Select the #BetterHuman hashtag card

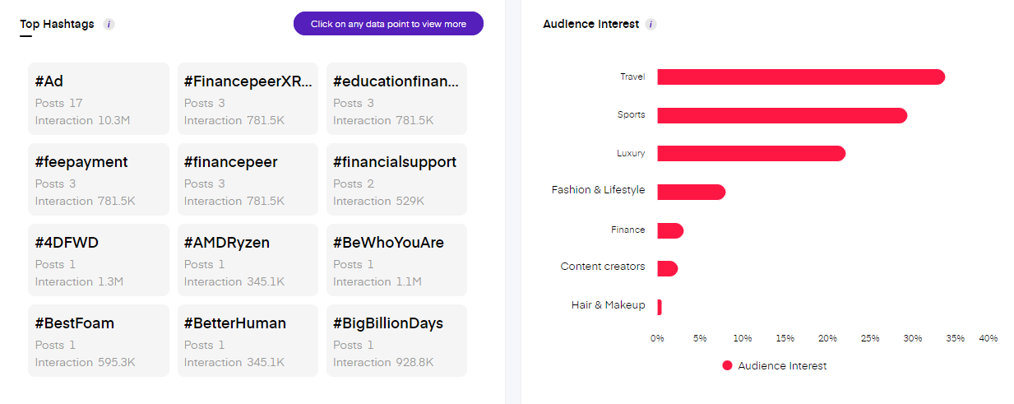(x=248, y=341)
